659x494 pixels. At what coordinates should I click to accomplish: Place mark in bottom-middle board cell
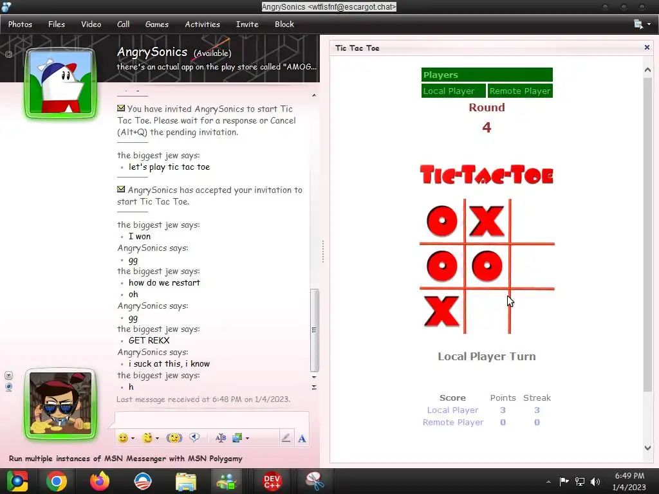pyautogui.click(x=487, y=311)
